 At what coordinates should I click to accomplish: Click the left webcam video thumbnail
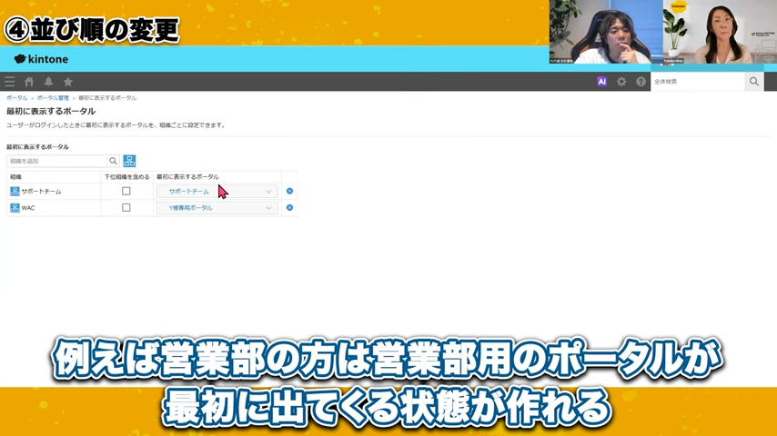point(606,32)
